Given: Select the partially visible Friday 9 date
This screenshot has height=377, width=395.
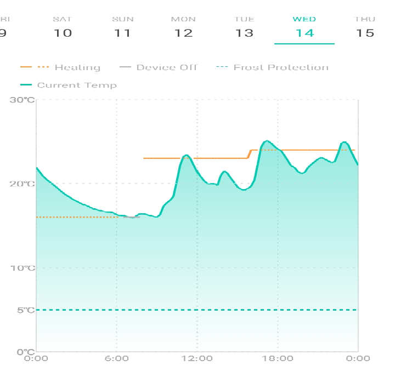Looking at the screenshot, I should click(x=3, y=28).
